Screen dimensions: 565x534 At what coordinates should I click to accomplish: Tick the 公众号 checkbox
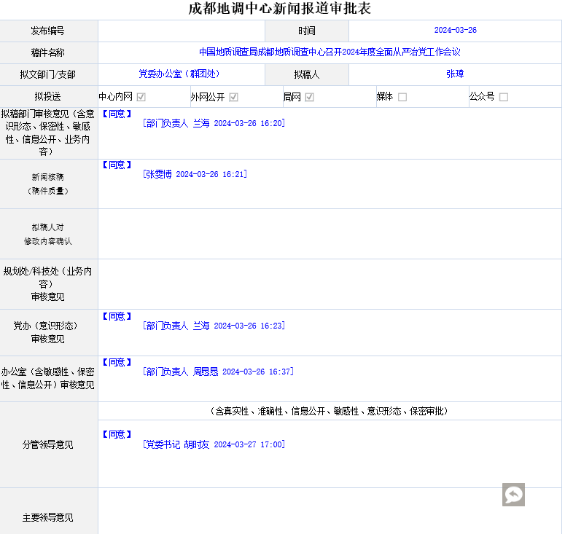[x=504, y=97]
